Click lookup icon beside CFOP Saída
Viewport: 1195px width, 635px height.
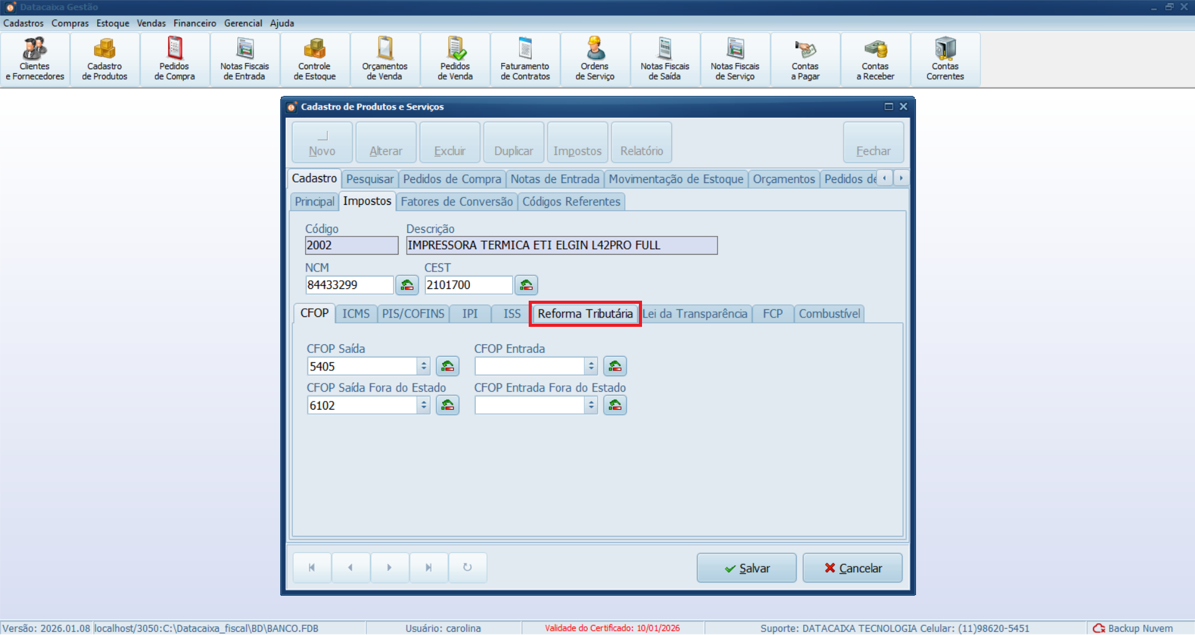(x=447, y=367)
